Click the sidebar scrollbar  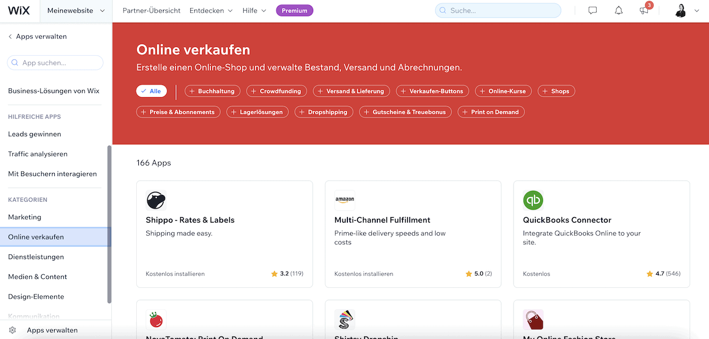point(109,225)
